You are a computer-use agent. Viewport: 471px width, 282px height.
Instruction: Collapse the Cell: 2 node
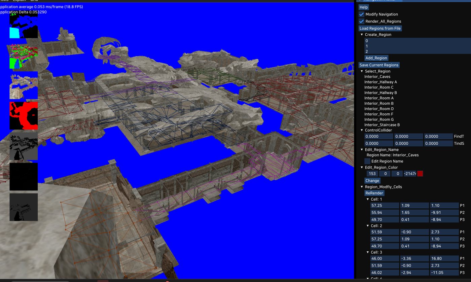coord(368,226)
